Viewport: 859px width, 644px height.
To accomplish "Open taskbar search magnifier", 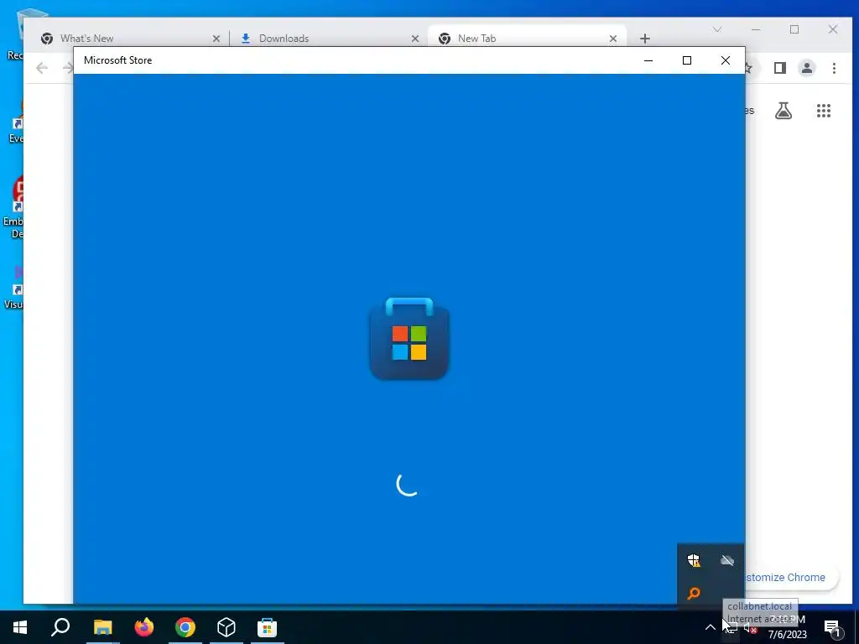I will click(60, 627).
